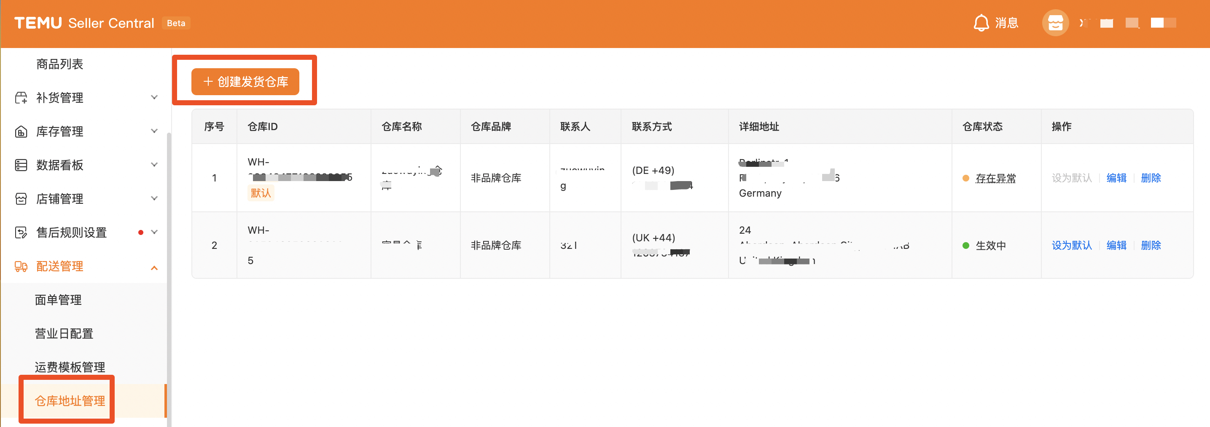Expand the 店铺管理 chevron
1210x427 pixels.
pos(154,199)
